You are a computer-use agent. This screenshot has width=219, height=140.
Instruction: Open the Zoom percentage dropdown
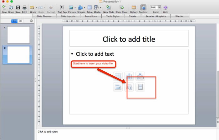tap(159, 7)
